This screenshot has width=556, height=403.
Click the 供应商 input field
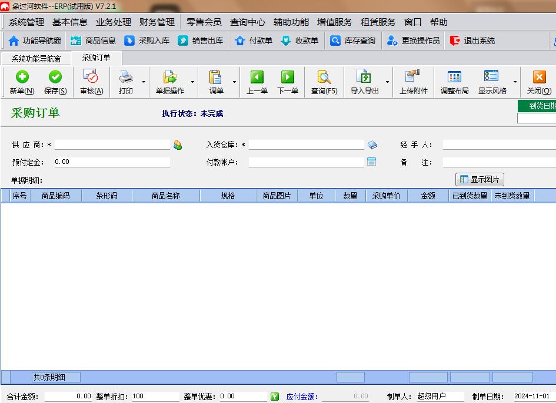(112, 145)
